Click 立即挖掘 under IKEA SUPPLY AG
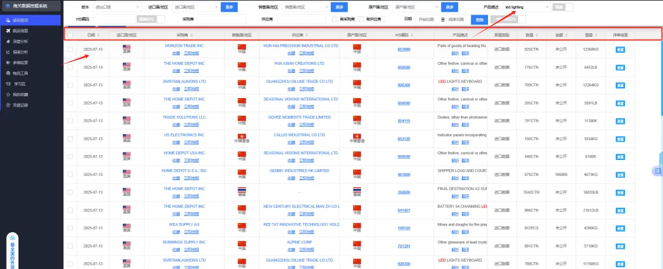Screen dimensions: 663x269 click(191, 232)
